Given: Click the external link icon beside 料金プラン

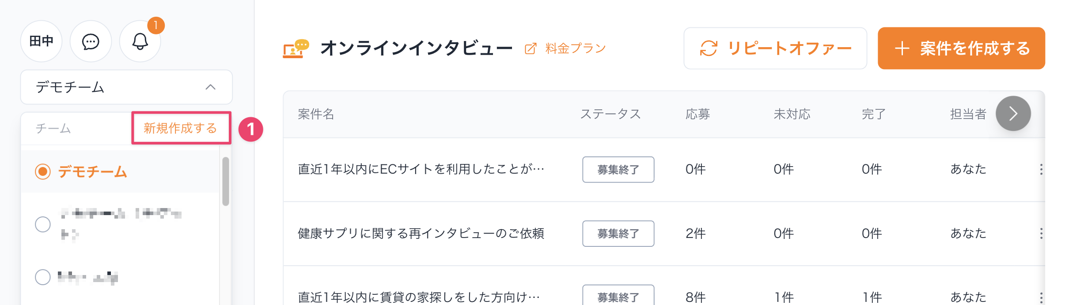Looking at the screenshot, I should [x=530, y=48].
